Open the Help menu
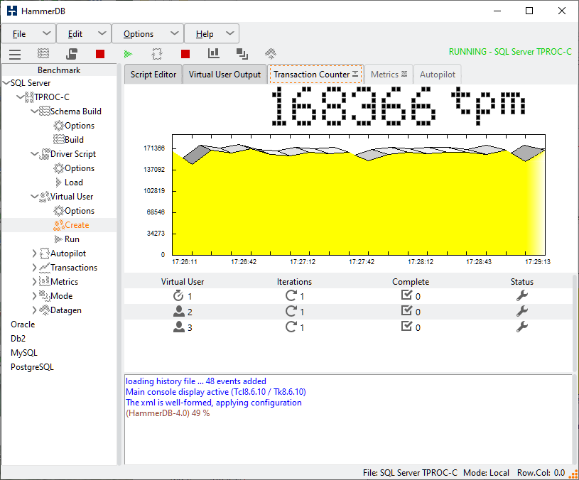 point(212,34)
